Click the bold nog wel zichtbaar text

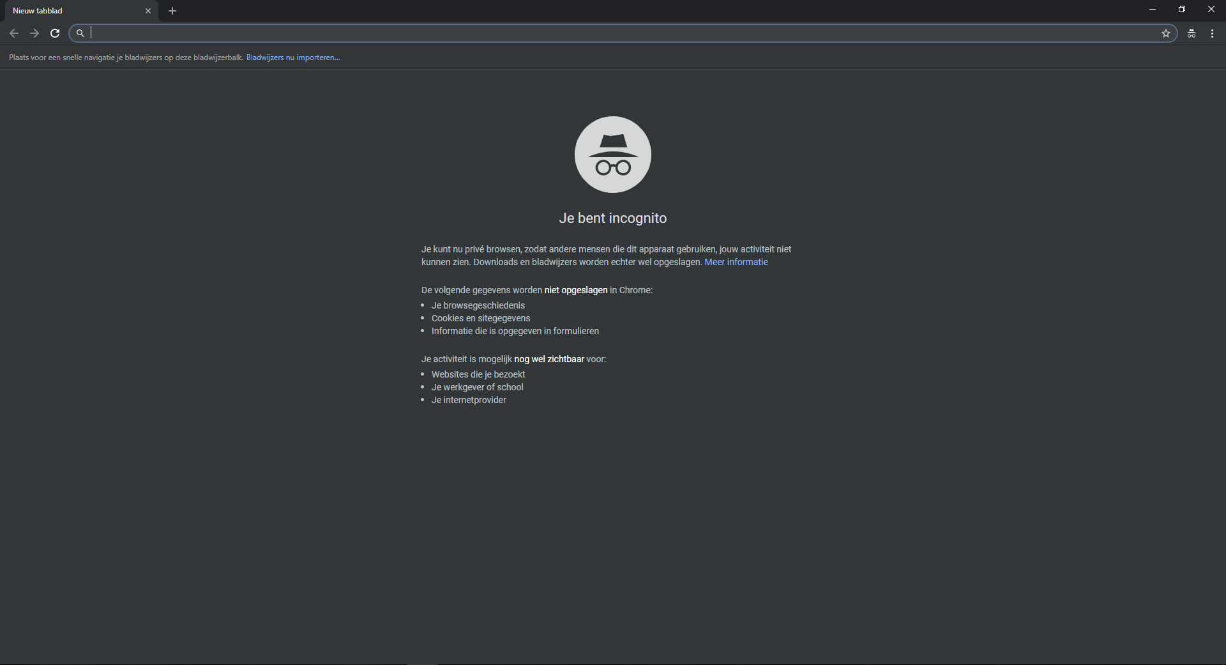549,359
